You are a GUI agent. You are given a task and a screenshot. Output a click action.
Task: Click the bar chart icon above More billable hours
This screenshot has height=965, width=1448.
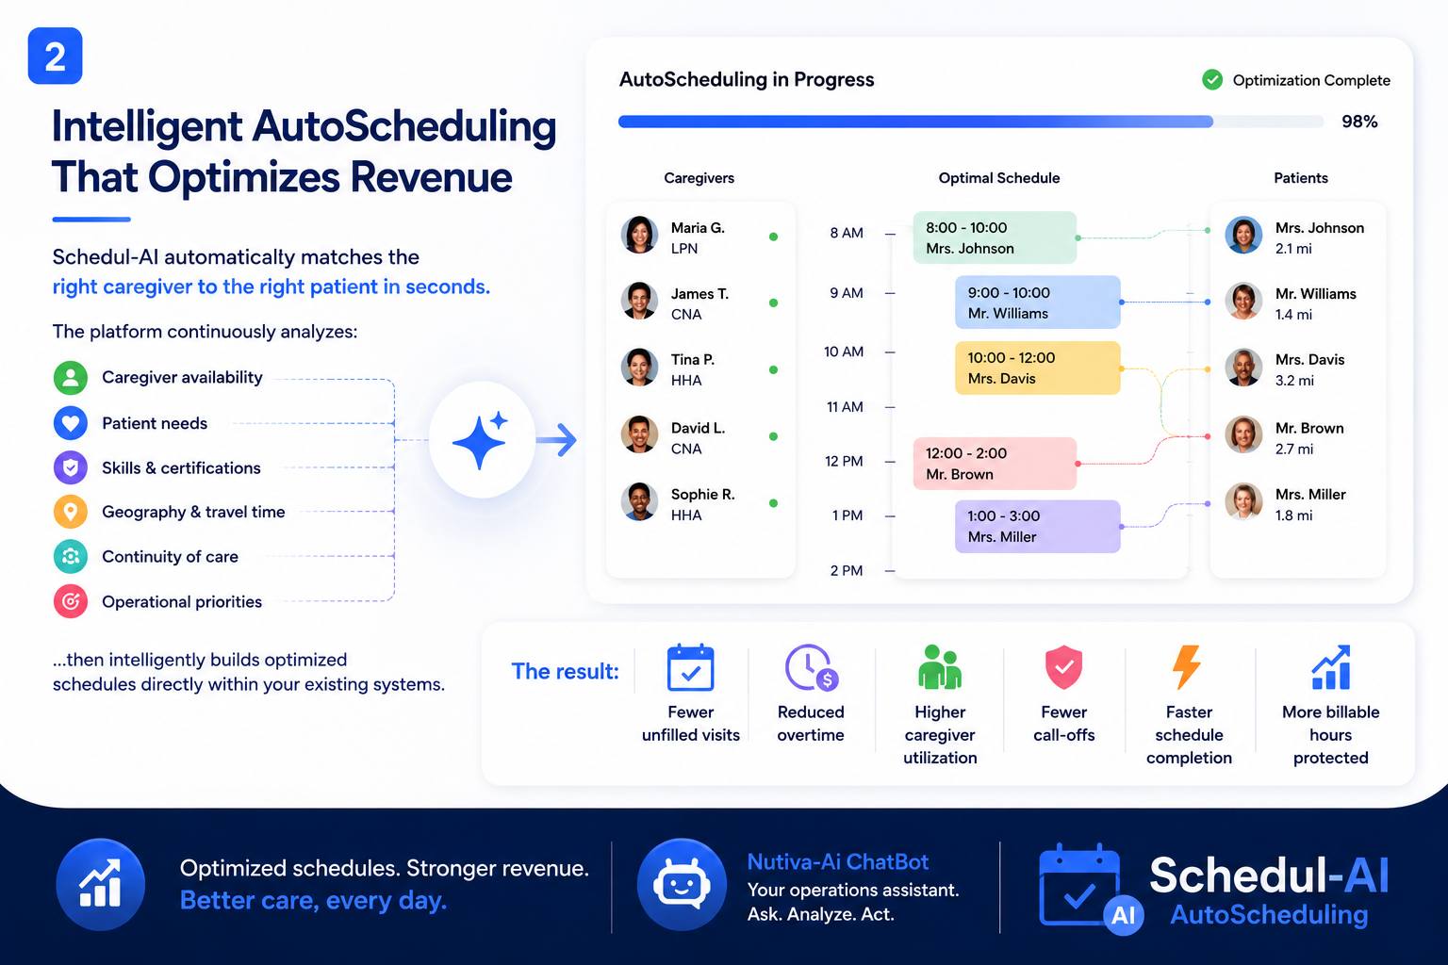(x=1331, y=667)
